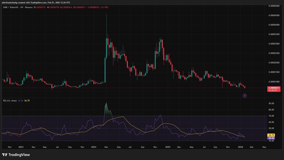
Task: Click the latest red weekly candle
Action: pos(245,87)
